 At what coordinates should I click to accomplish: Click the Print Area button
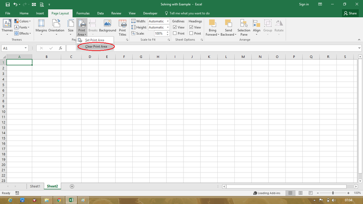coord(82,27)
